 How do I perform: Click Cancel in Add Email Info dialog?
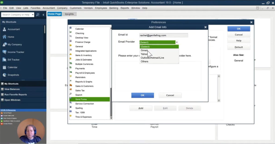tap(170, 95)
